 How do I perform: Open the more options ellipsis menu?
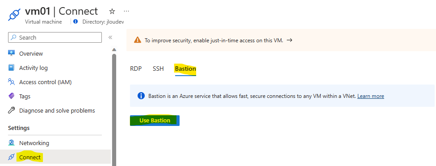126,11
